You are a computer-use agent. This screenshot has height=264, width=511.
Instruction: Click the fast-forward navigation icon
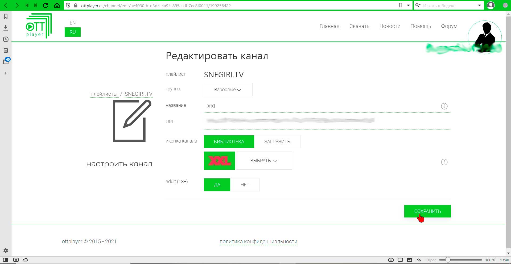pos(36,5)
